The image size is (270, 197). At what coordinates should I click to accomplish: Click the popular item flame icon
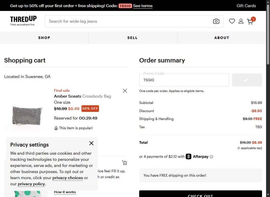(x=56, y=128)
